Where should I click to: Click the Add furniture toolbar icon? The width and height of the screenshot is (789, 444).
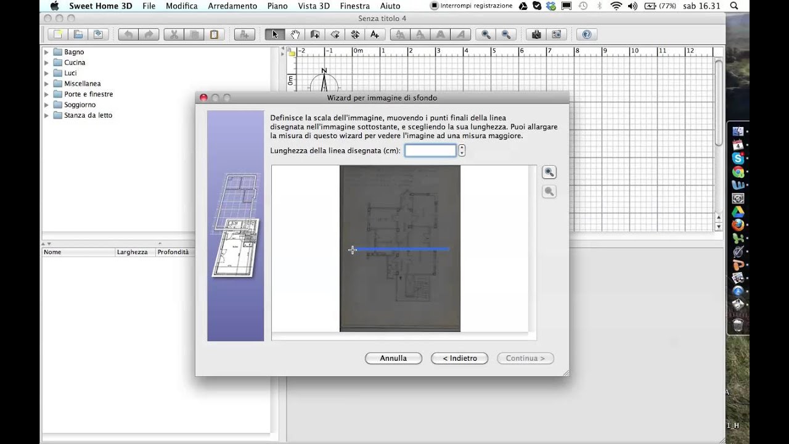(x=244, y=35)
